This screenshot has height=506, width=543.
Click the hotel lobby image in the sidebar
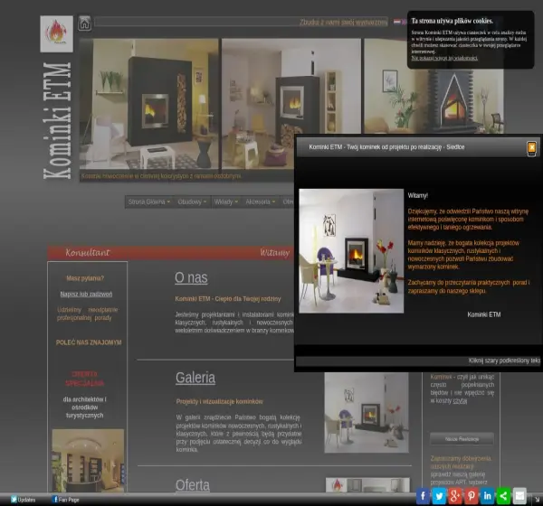(88, 461)
